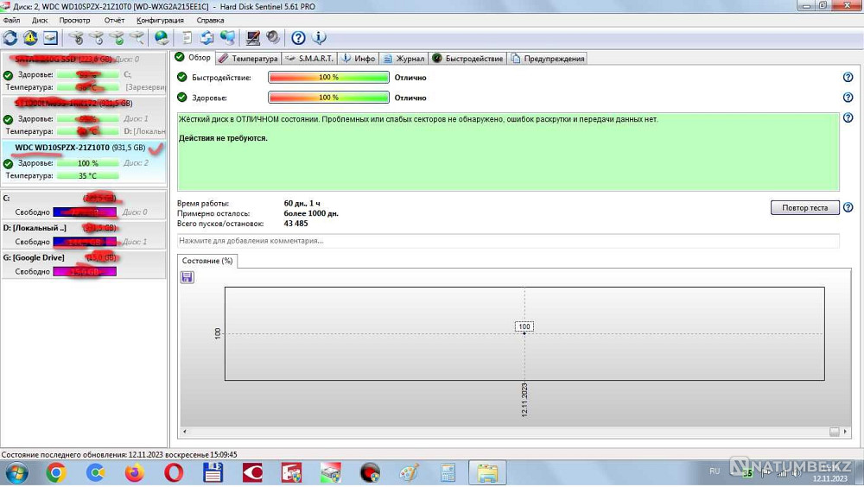Open the Журнал tab
This screenshot has width=864, height=487.
point(404,59)
